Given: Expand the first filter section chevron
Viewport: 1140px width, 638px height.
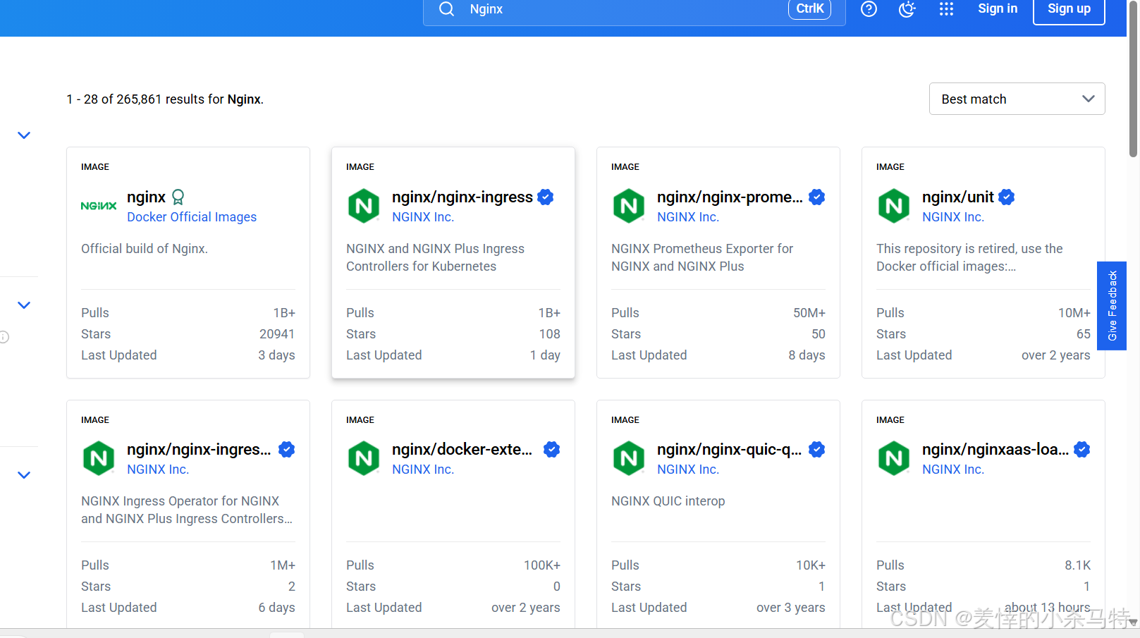Looking at the screenshot, I should click(24, 135).
